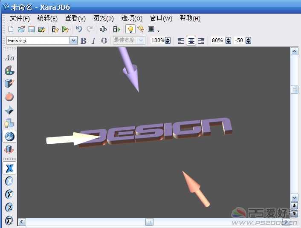Screen dimensions: 301x228
Task: Toggle Bold text style
Action: pos(84,40)
